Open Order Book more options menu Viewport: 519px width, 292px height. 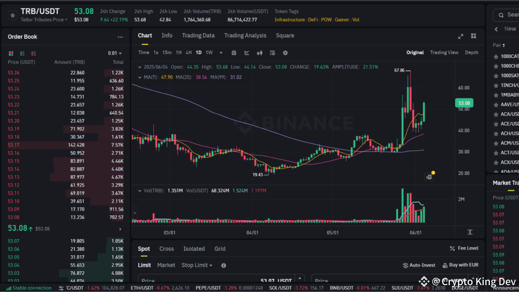[120, 37]
